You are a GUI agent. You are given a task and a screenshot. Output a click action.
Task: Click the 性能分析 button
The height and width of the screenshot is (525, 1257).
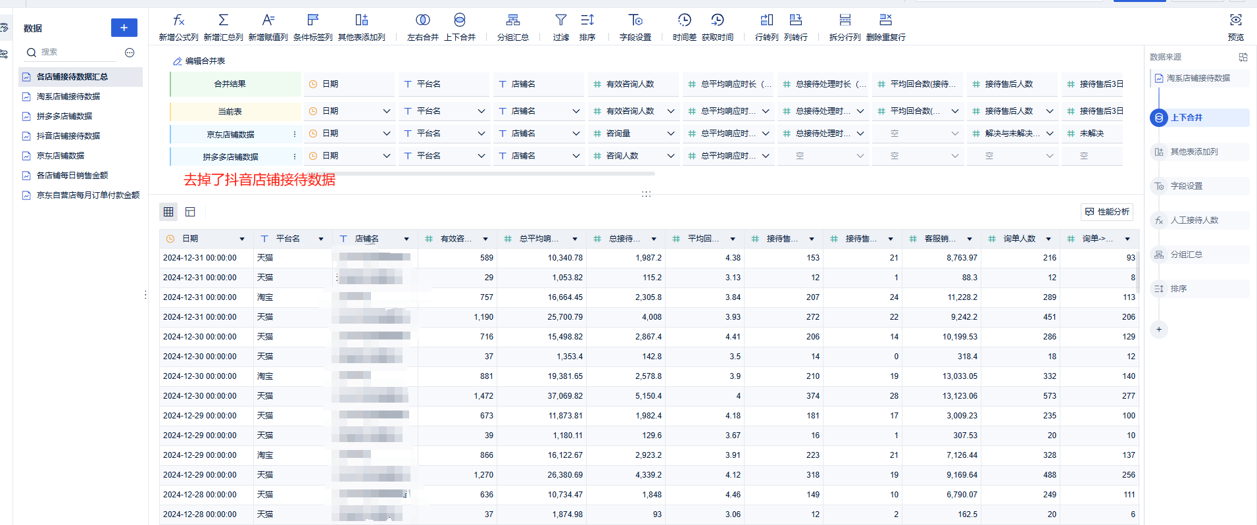pyautogui.click(x=1107, y=212)
